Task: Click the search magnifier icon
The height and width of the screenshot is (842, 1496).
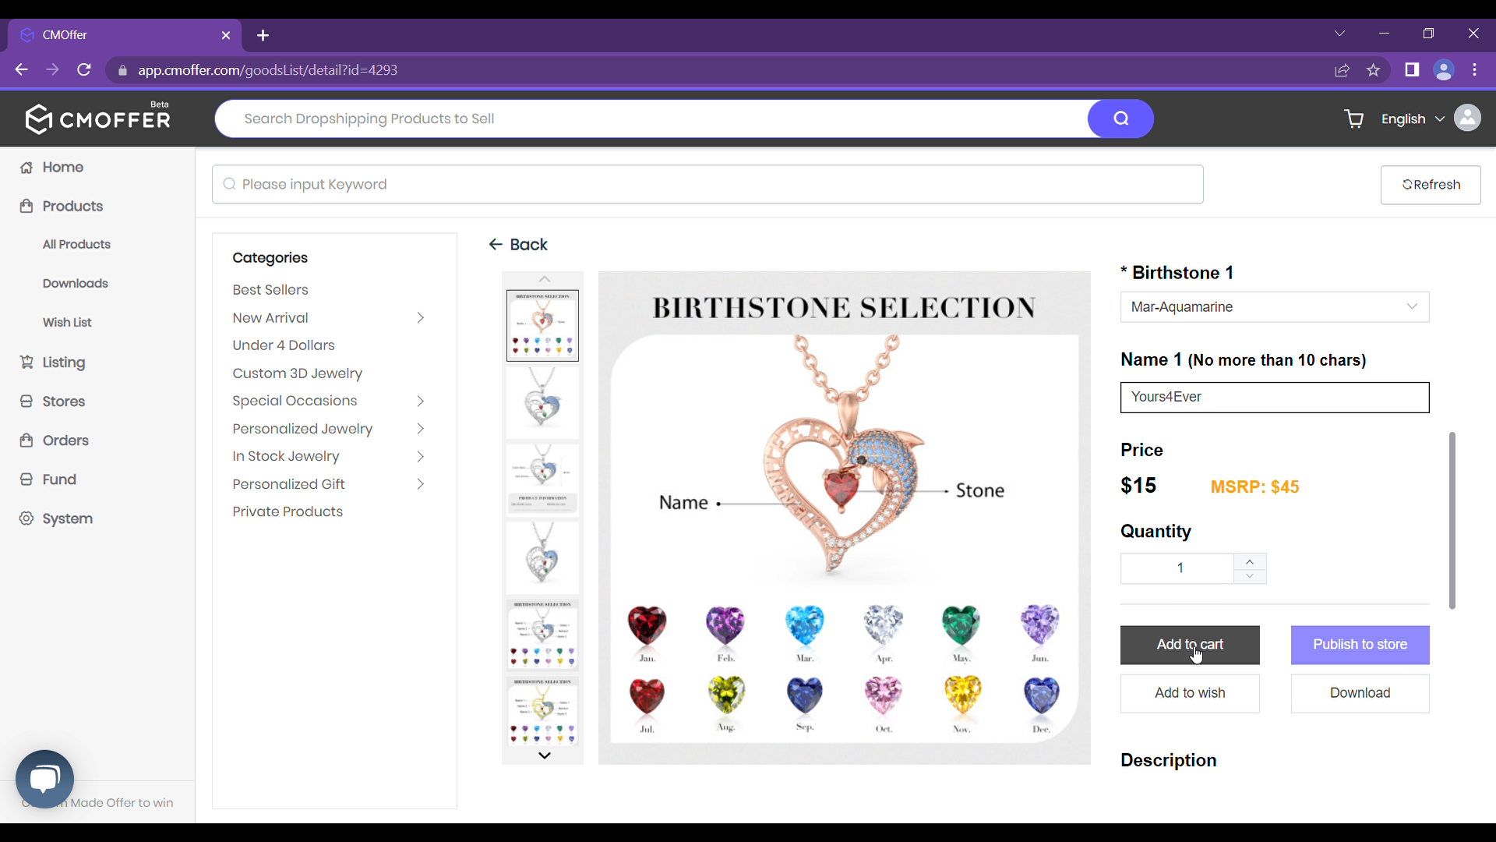Action: point(1120,119)
